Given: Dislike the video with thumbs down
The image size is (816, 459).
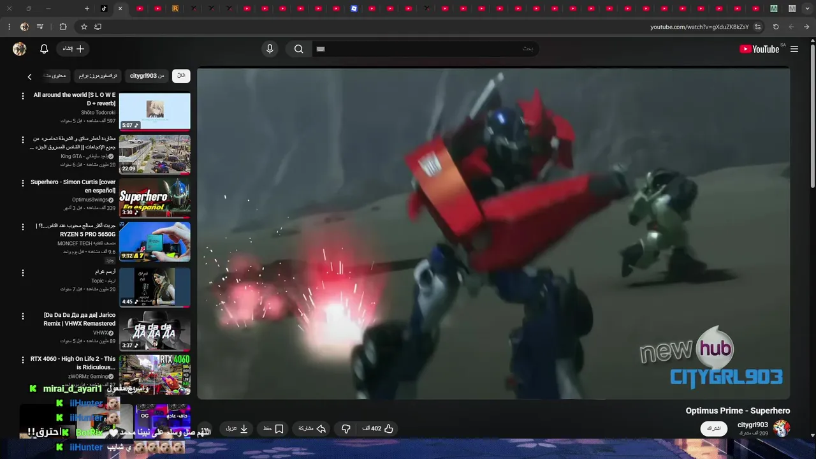Looking at the screenshot, I should click(x=346, y=428).
